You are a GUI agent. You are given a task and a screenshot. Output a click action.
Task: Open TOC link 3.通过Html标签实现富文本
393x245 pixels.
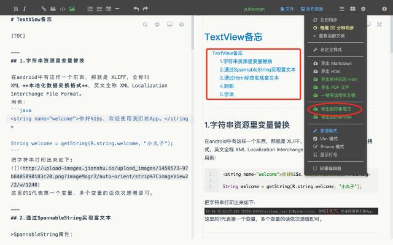click(249, 78)
